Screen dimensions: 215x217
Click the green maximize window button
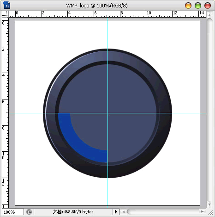click(198, 6)
